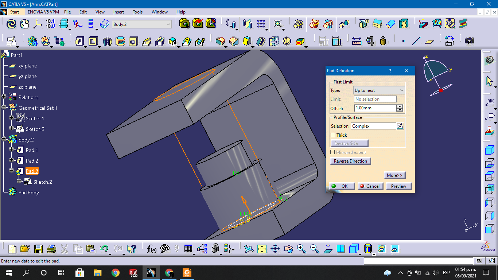Click the Measure Between ruler icon
Viewport: 498px width, 280px height.
(357, 41)
